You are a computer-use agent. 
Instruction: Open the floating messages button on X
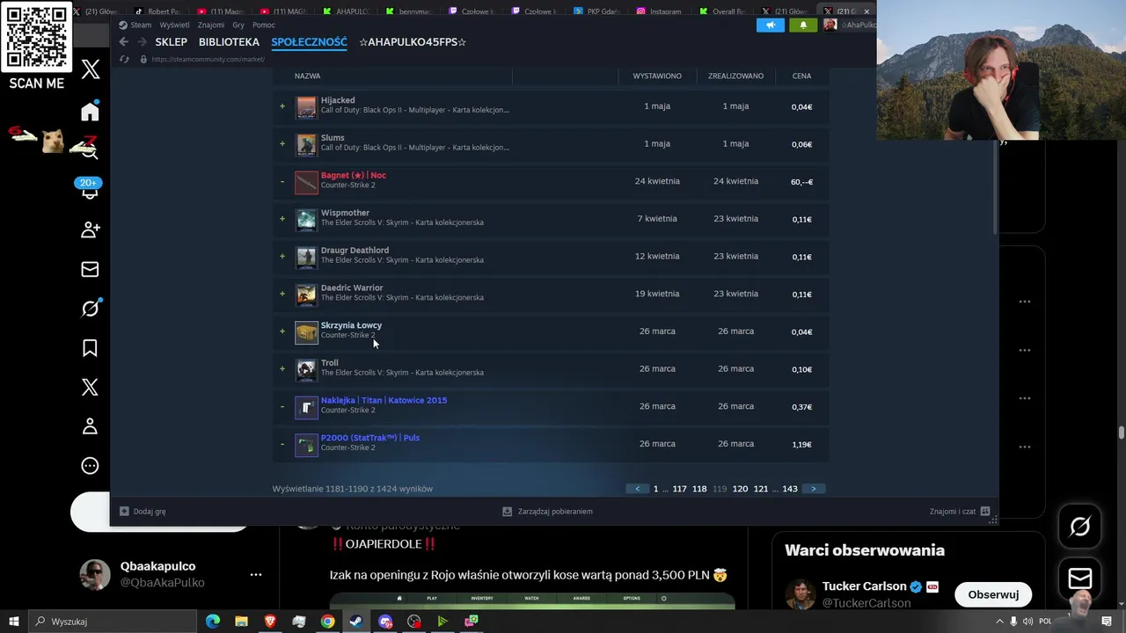[x=1079, y=578]
